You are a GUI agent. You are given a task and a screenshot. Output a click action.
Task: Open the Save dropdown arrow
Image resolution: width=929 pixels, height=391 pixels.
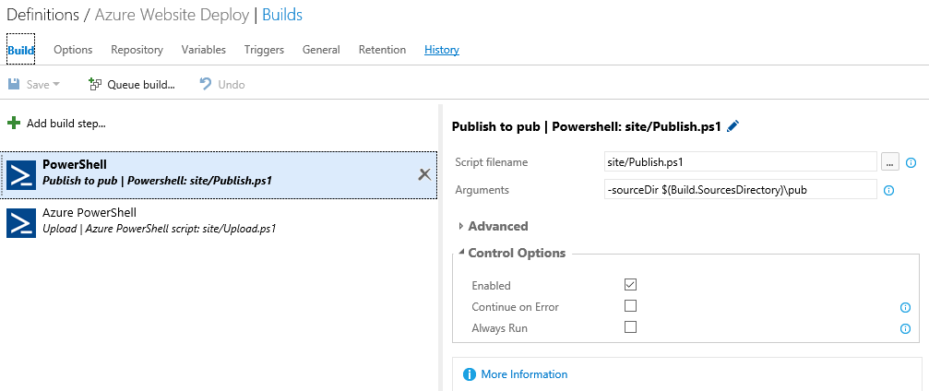coord(56,85)
